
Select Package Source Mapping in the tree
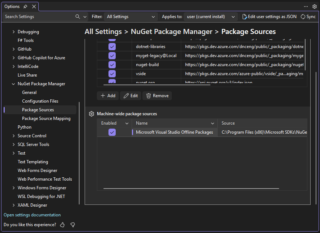46,118
